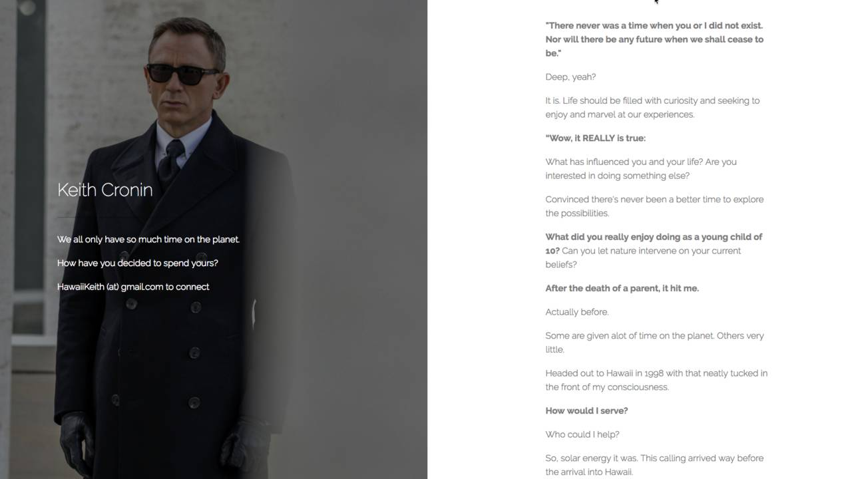Click paragraph "Convinced there's never been a better time"
The height and width of the screenshot is (479, 852).
coord(654,206)
